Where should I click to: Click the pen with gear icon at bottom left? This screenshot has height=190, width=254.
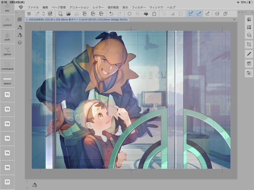click(x=35, y=185)
